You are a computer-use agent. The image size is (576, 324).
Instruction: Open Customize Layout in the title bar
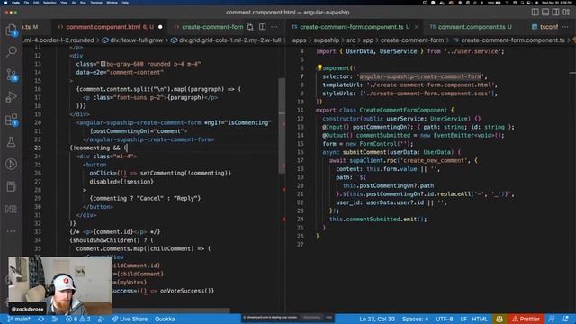point(566,12)
